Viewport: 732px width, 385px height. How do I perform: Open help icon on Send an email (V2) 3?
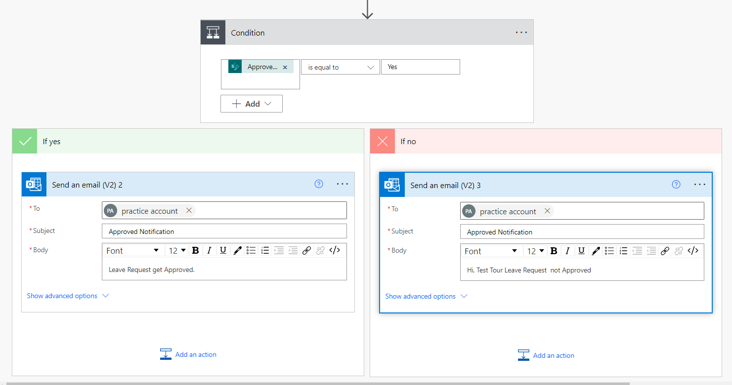676,185
